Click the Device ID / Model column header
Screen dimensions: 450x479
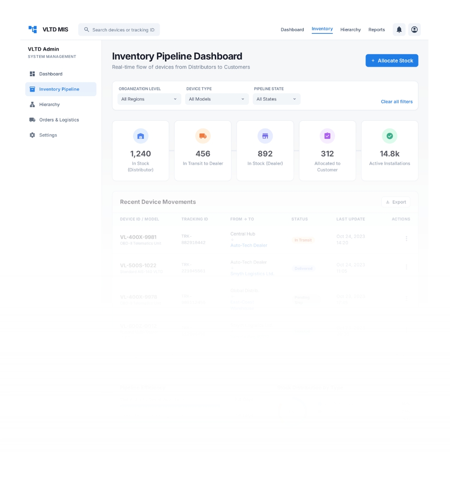pyautogui.click(x=140, y=219)
